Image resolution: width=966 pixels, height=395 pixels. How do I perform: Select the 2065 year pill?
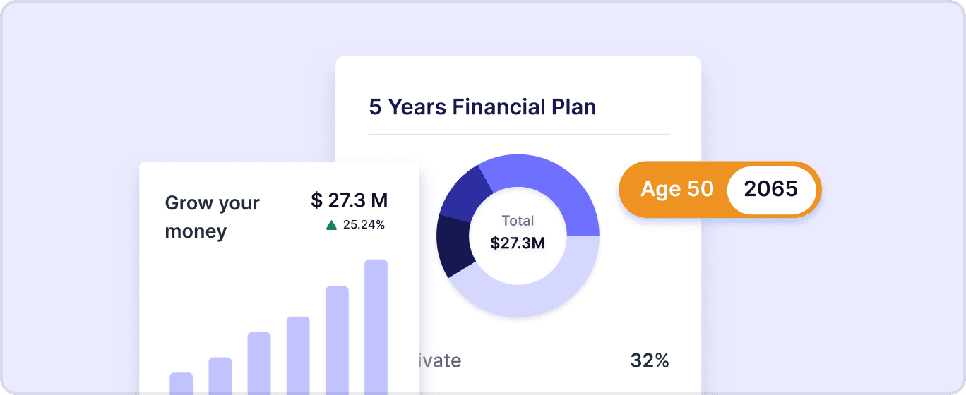[x=770, y=189]
